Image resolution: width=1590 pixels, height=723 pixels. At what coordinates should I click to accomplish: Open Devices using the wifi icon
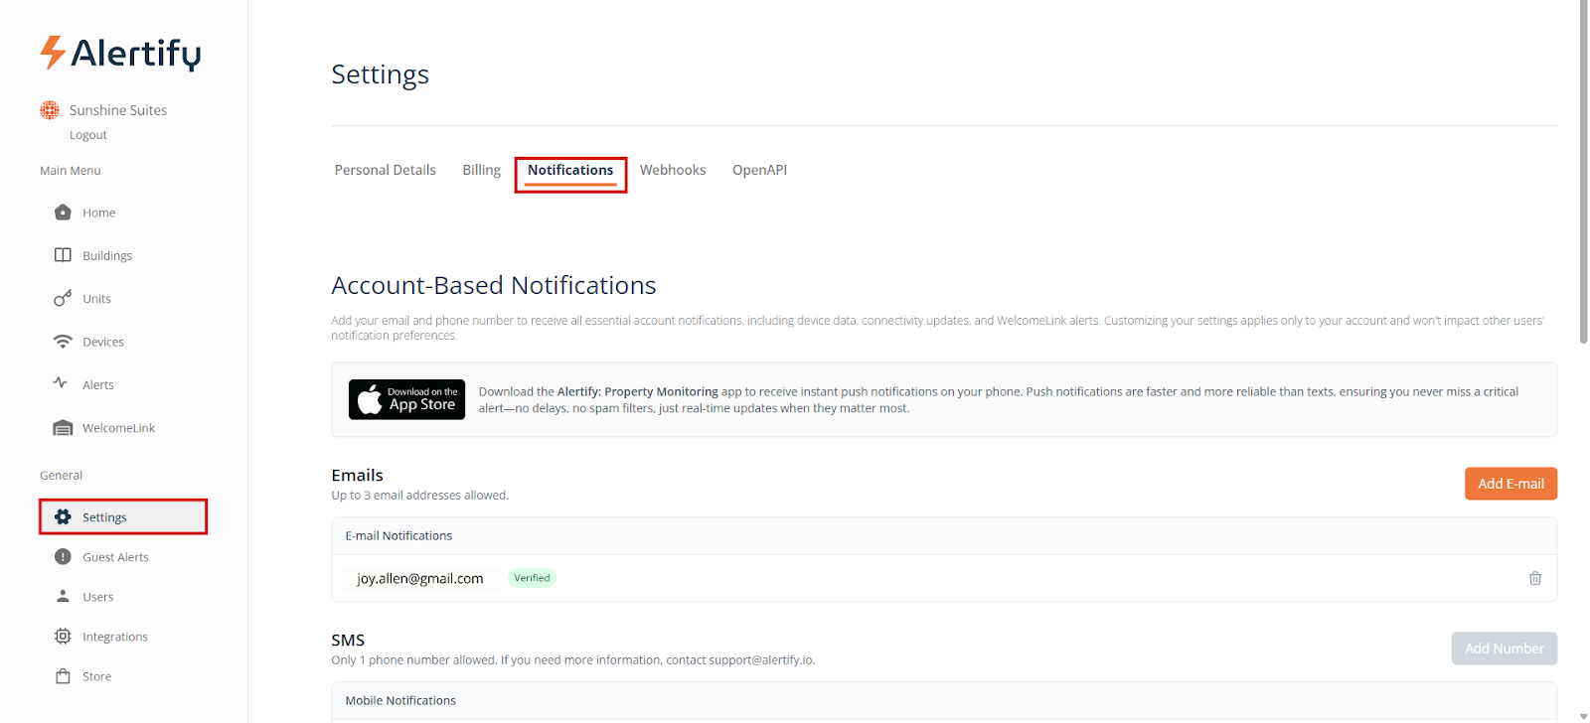[63, 342]
